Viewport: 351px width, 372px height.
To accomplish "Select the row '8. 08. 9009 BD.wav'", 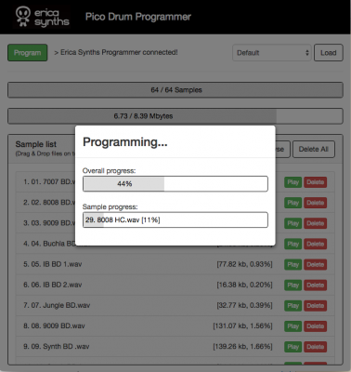I will pyautogui.click(x=175, y=326).
